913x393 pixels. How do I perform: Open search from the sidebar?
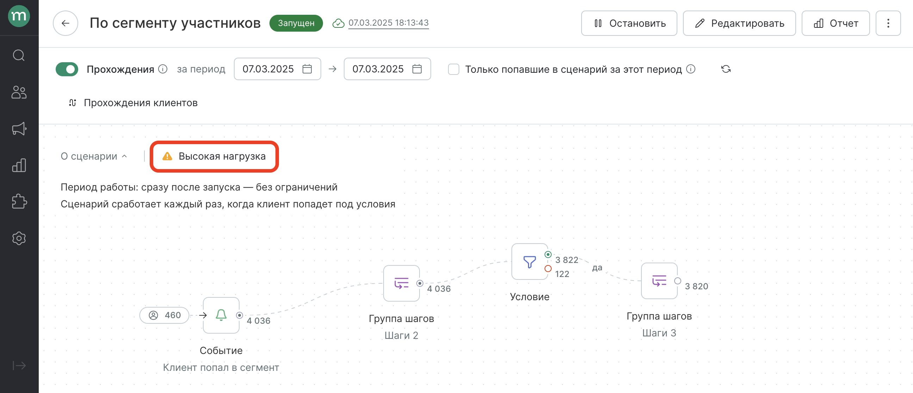19,56
